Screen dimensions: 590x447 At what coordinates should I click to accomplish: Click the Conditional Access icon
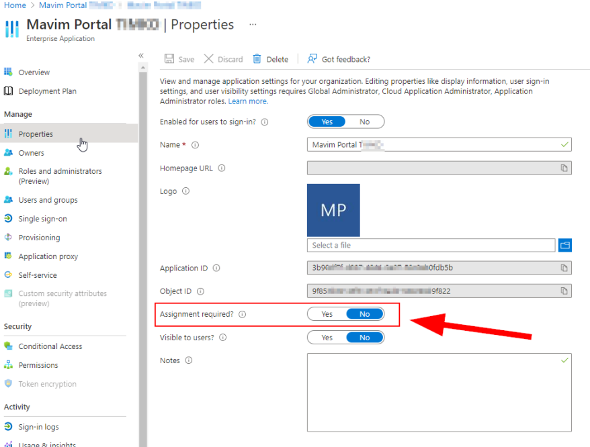(x=8, y=346)
